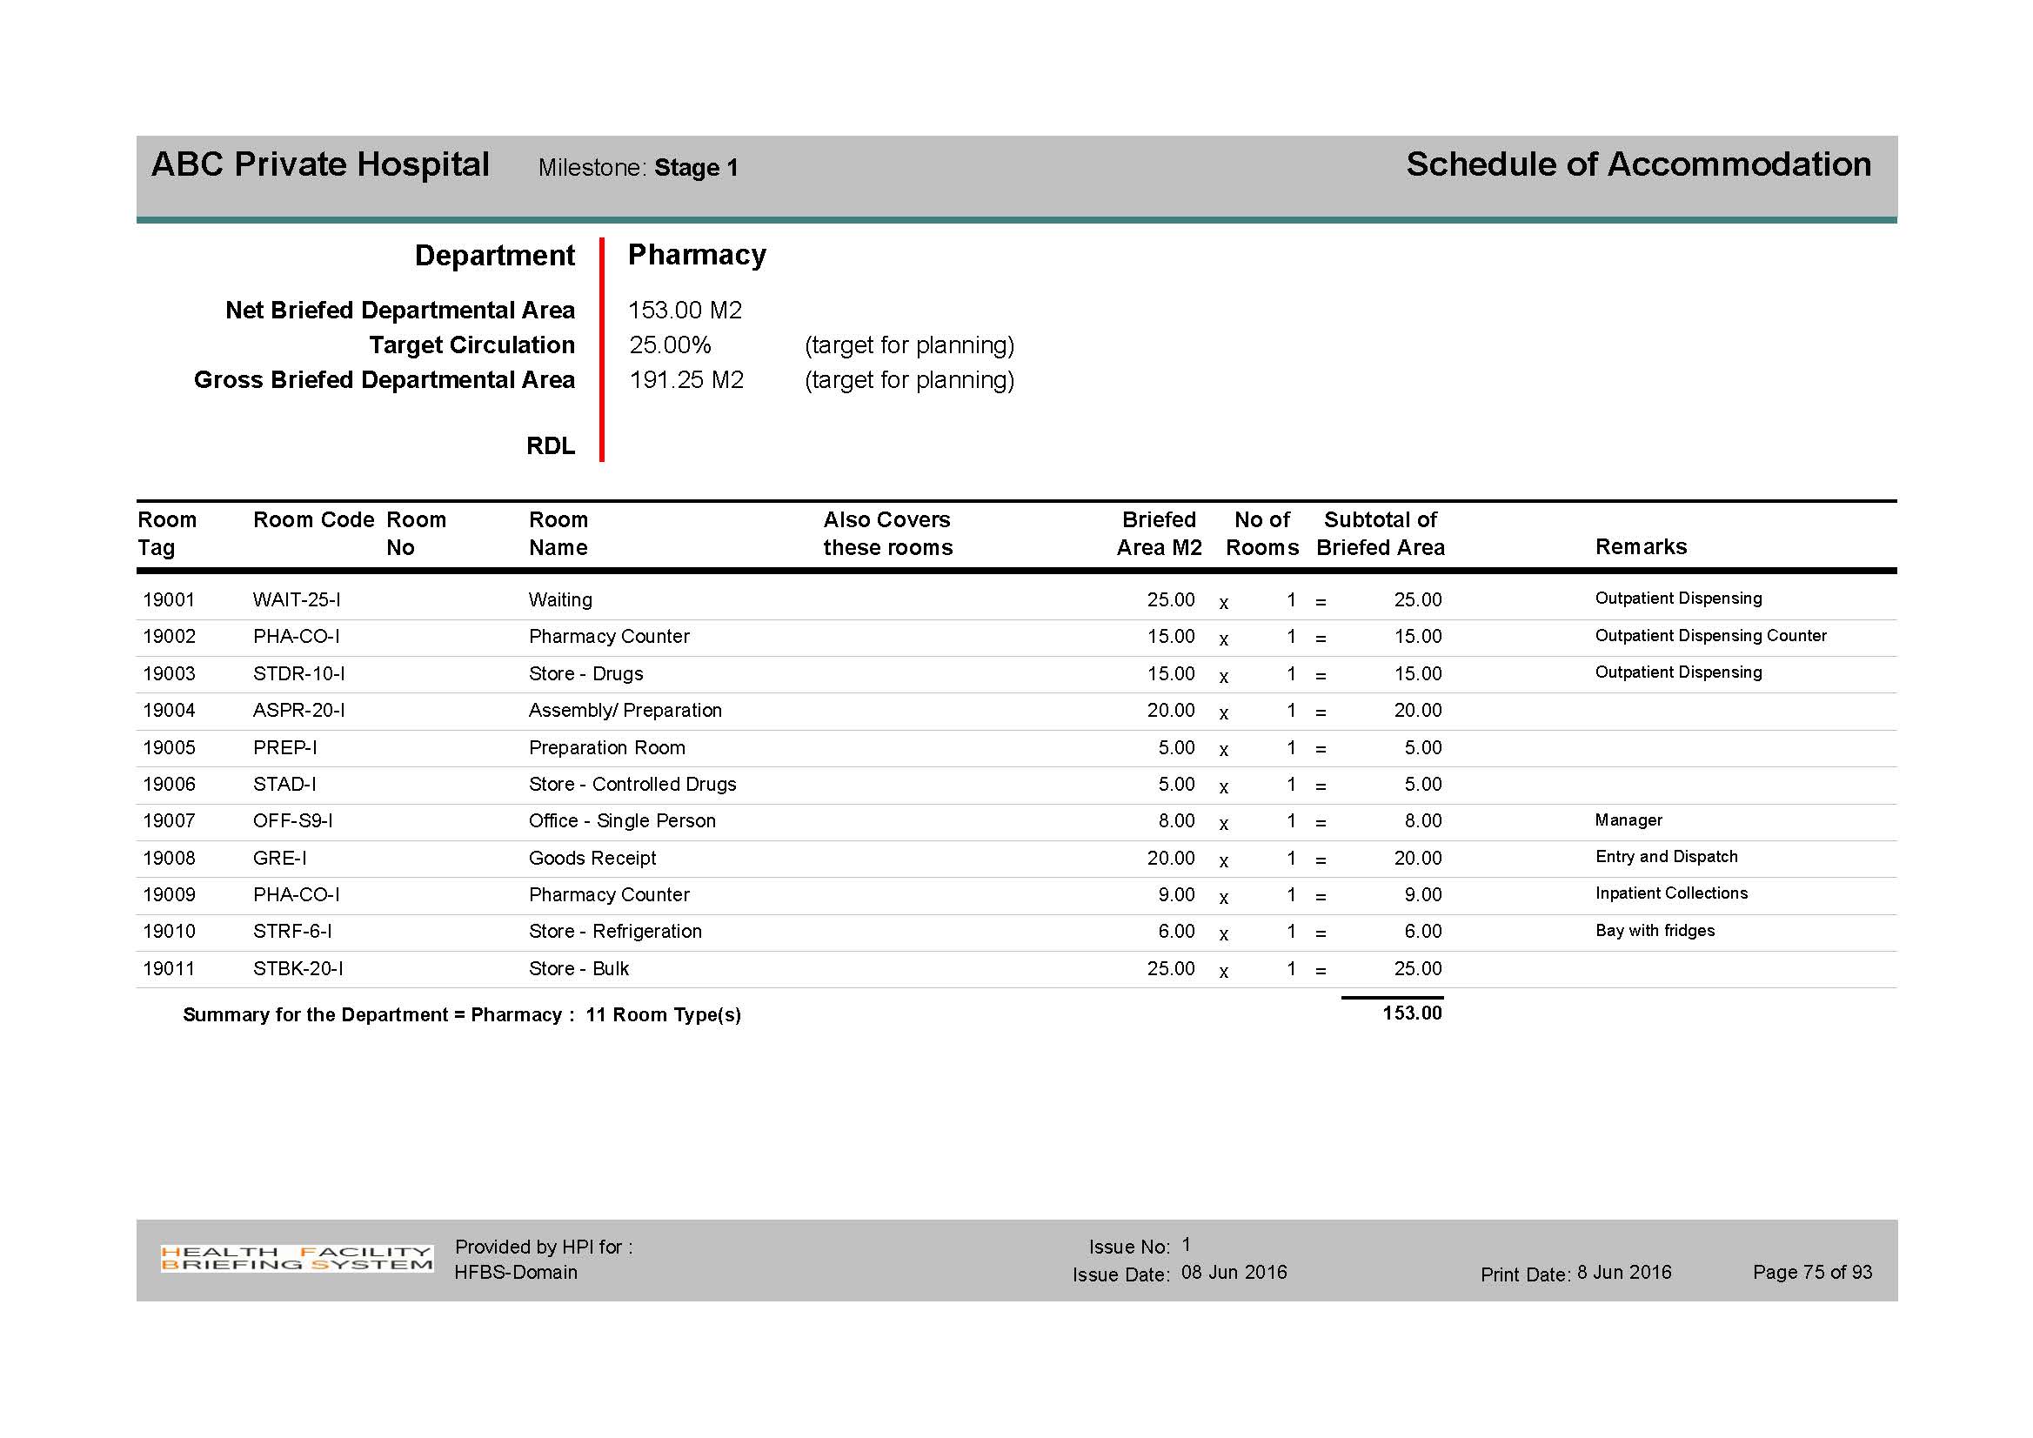
Task: Click room code 'WAIT-25-I'
Action: 297,600
